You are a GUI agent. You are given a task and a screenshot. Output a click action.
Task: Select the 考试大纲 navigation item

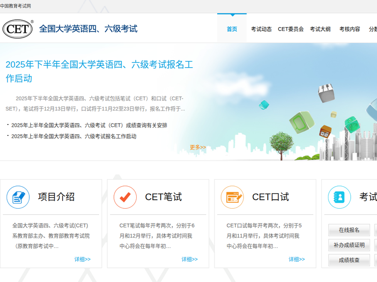(320, 29)
